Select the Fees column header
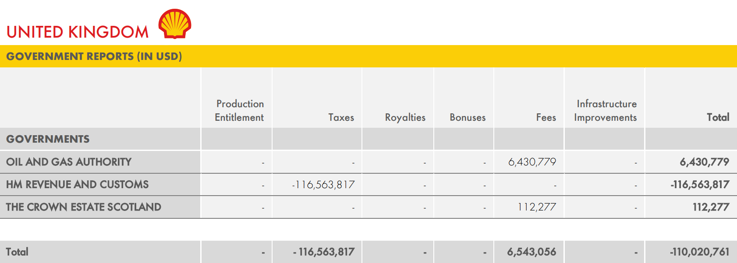The height and width of the screenshot is (263, 737). (x=546, y=117)
